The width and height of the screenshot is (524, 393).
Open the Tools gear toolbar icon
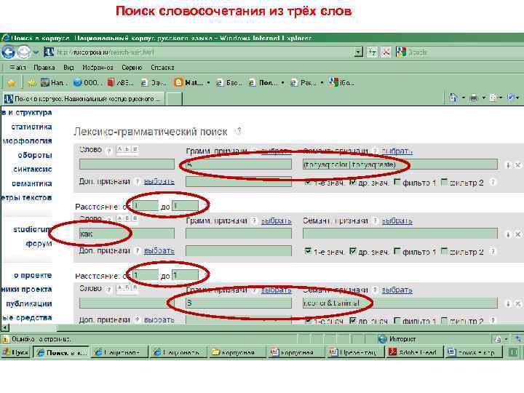[x=511, y=98]
